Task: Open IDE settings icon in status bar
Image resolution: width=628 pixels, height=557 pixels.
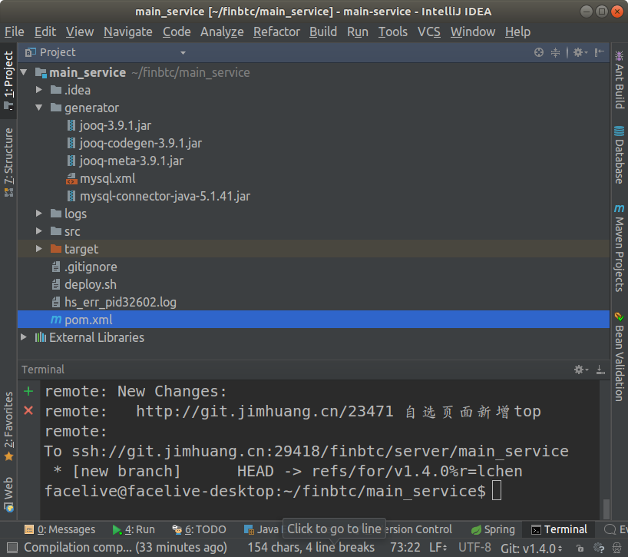Action: 599,548
